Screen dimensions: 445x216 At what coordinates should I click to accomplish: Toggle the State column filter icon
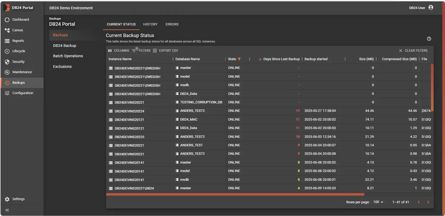(239, 59)
